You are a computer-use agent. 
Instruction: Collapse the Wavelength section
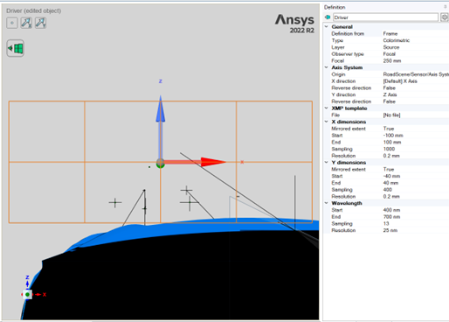click(x=327, y=203)
